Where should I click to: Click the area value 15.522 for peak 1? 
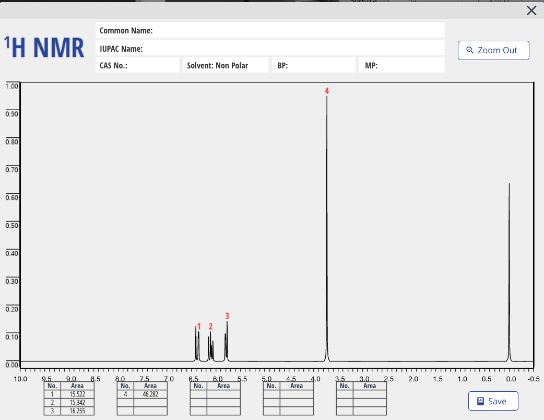(78, 393)
